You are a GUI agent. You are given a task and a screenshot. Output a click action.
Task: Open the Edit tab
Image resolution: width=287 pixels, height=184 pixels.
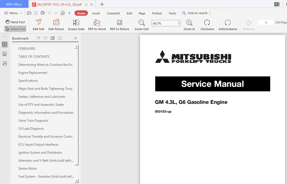(129, 13)
